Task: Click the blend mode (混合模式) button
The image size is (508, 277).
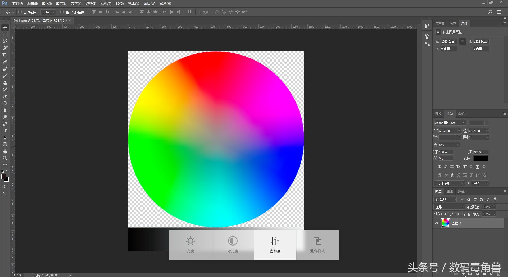Action: pyautogui.click(x=317, y=245)
